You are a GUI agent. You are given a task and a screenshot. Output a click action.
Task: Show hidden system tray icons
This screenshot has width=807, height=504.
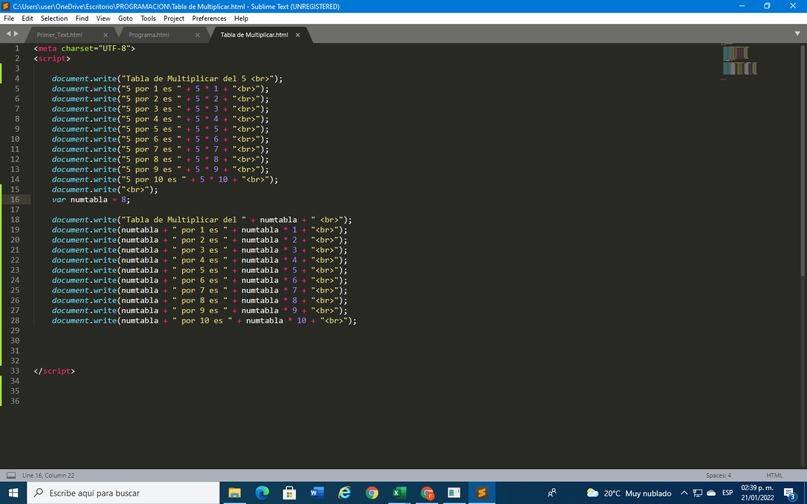tap(684, 493)
